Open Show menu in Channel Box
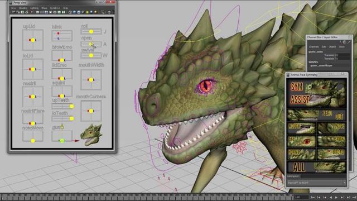 pyautogui.click(x=342, y=47)
